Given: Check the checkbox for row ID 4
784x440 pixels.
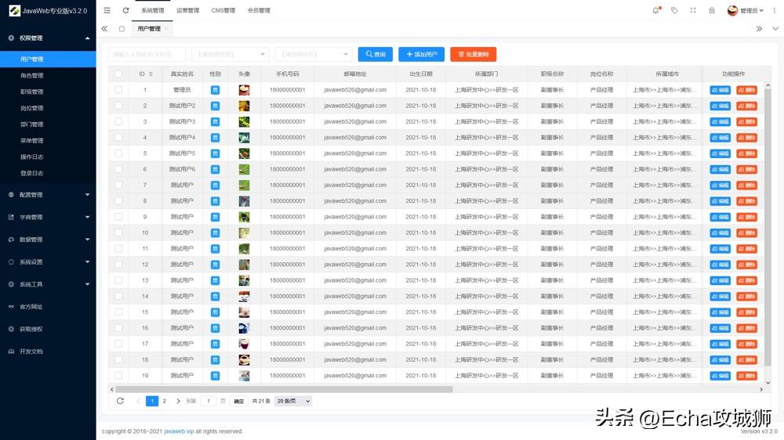Looking at the screenshot, I should coord(118,137).
